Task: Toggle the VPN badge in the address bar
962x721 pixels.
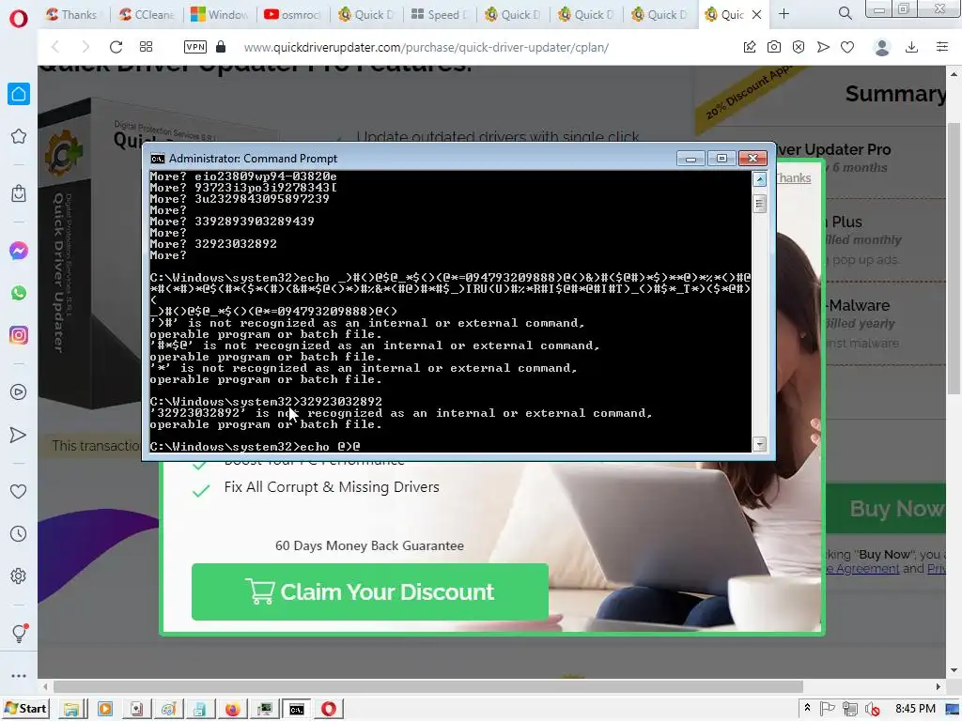Action: click(x=195, y=47)
